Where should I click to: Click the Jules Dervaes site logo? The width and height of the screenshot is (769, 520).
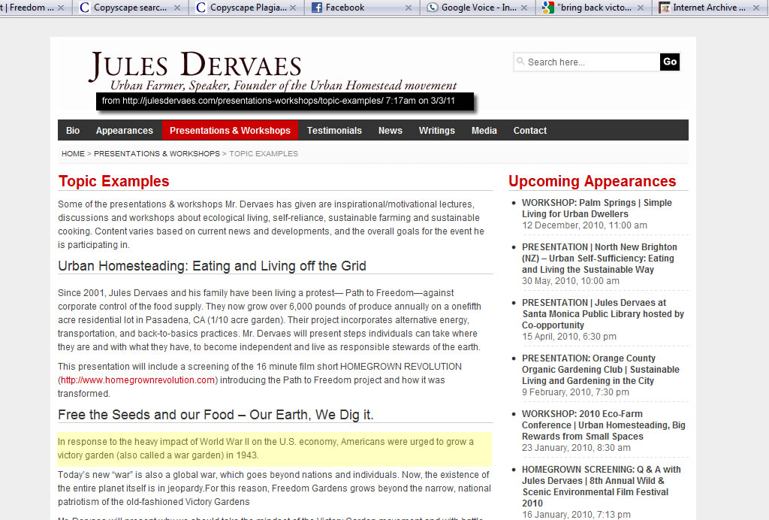195,65
